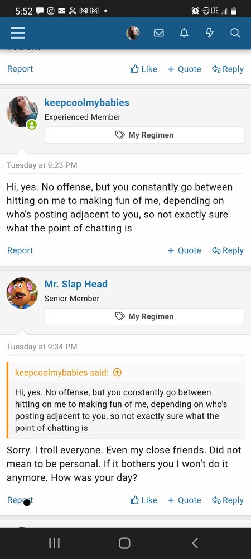The width and height of the screenshot is (251, 559).
Task: Tap Android back navigation button
Action: click(x=195, y=543)
